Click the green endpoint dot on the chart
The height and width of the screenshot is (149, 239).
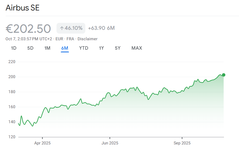coord(223,75)
